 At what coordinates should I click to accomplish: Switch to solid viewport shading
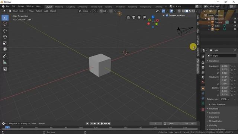(x=187, y=11)
